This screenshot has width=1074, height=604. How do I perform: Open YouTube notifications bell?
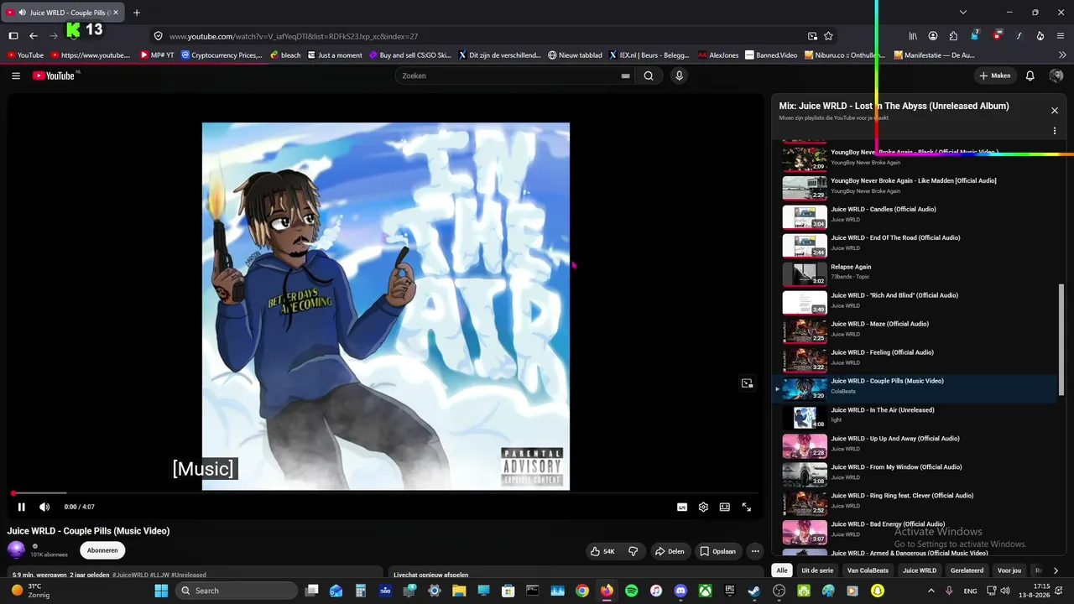point(1030,75)
